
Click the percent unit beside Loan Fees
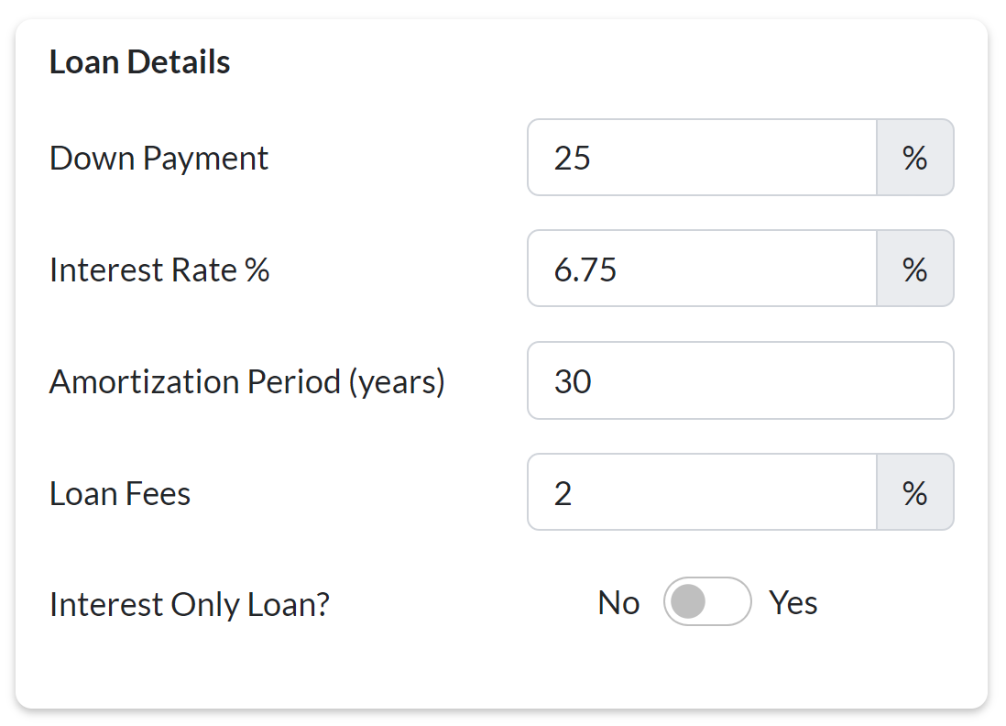click(914, 492)
